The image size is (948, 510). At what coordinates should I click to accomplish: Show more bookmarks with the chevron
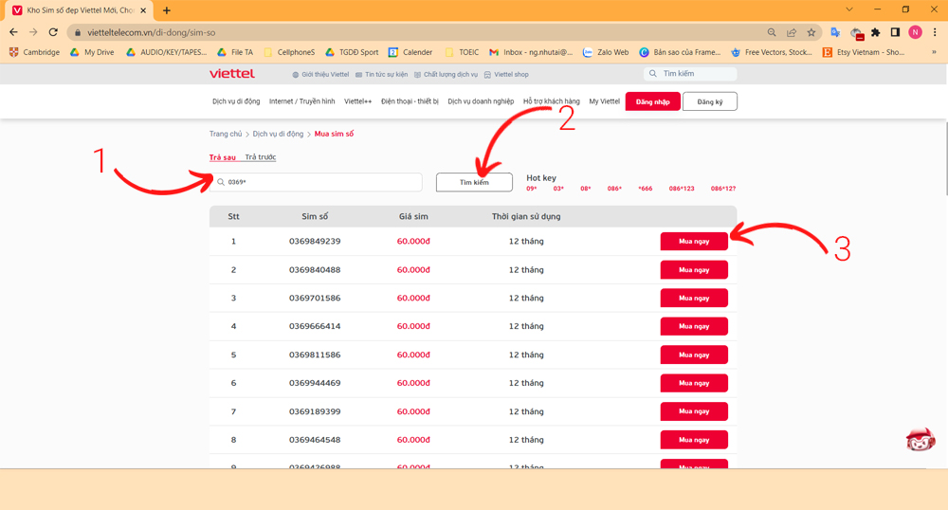pos(934,52)
